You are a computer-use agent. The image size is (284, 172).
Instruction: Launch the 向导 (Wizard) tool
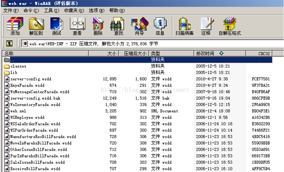click(139, 26)
